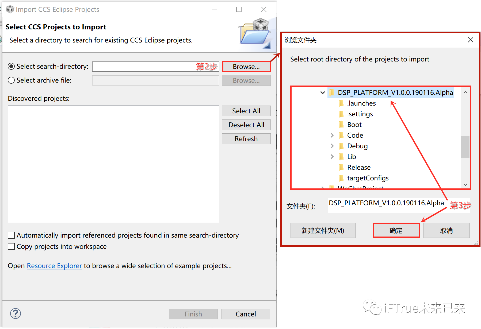481x329 pixels.
Task: Click the folder tree vertical scrollbar thumb
Action: [x=465, y=147]
